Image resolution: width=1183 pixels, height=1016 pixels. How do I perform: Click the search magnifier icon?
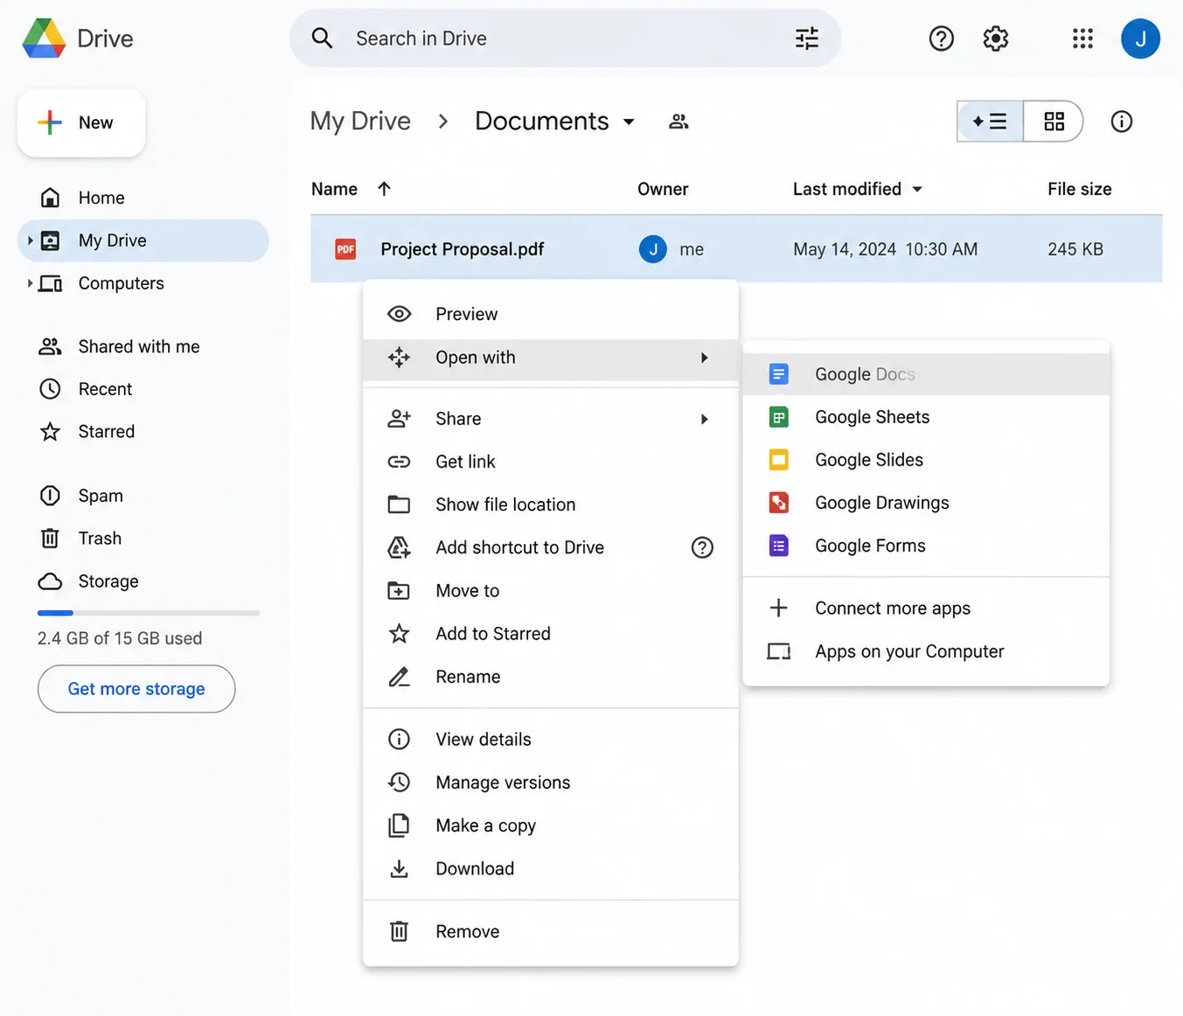[322, 38]
